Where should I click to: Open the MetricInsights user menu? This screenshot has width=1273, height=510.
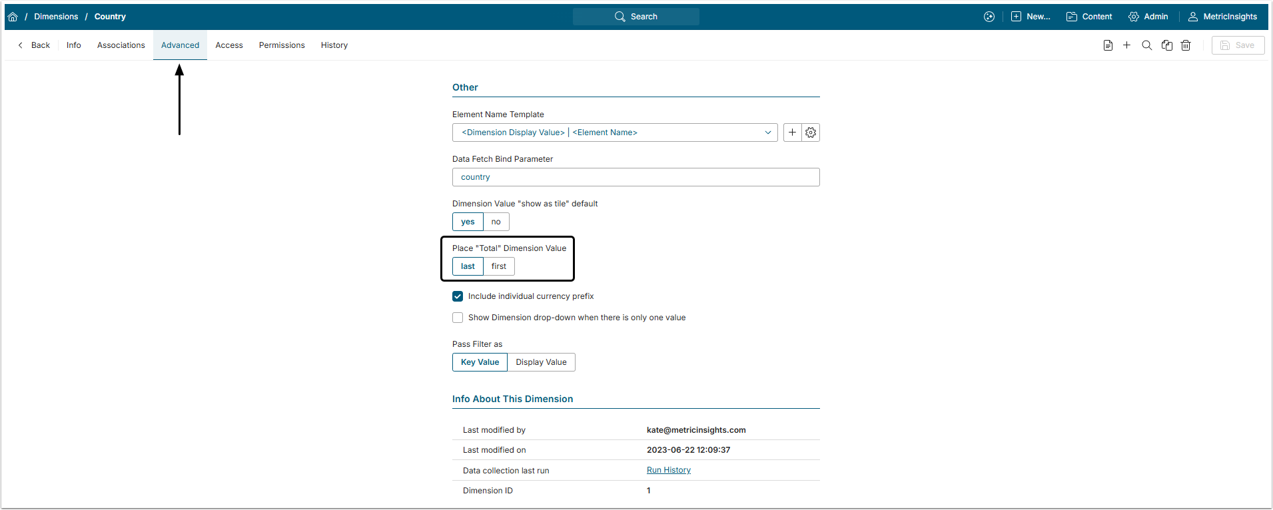1222,17
